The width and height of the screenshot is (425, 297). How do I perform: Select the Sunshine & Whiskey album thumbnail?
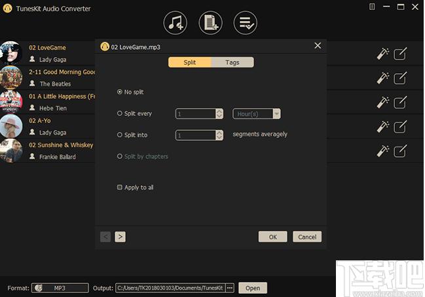pos(11,150)
